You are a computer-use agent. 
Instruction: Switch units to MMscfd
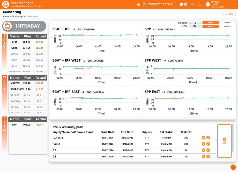pos(227,26)
